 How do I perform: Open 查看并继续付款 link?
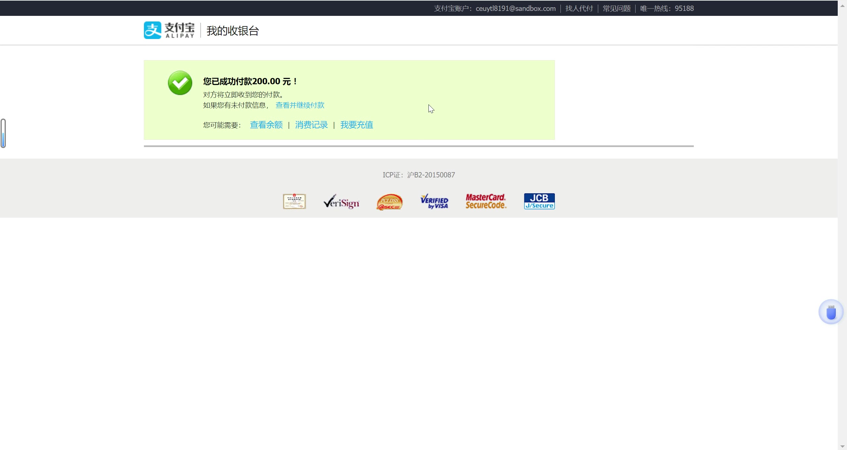(x=300, y=105)
